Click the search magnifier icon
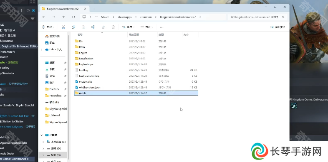This screenshot has width=328, height=162. click(x=283, y=17)
